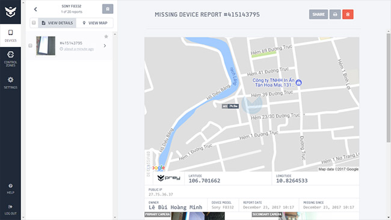
Task: Click the accuracy label next to the marker
Action: (x=230, y=106)
